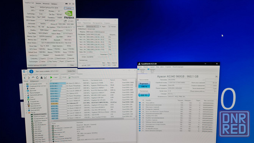Click the Lookup button in GPU-Z

coord(69,8)
